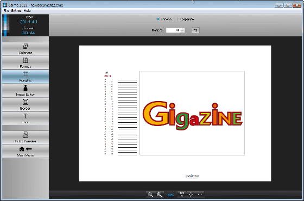Click the two-dot button in zoom toolbar
Viewport: 304px width, 201px height.
pyautogui.click(x=200, y=194)
